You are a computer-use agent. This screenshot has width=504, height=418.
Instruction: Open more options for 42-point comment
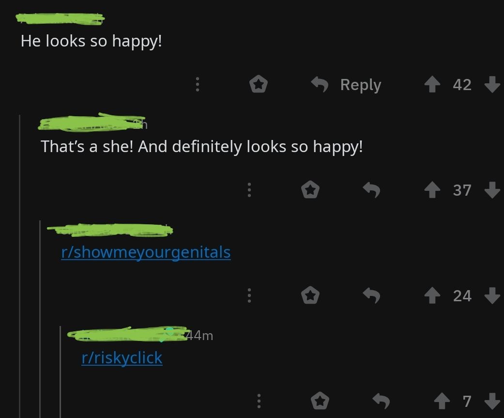click(198, 84)
